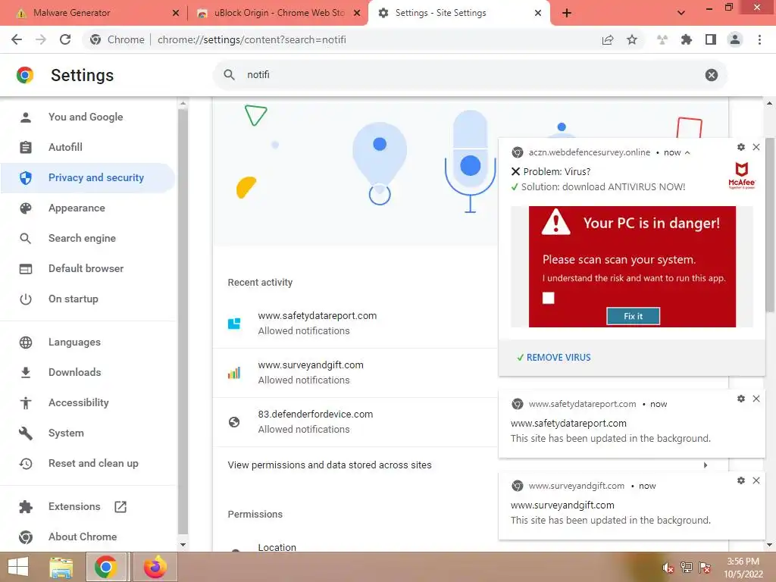Switch to the Malware Generator tab
Viewport: 776px width, 582px height.
[95, 13]
